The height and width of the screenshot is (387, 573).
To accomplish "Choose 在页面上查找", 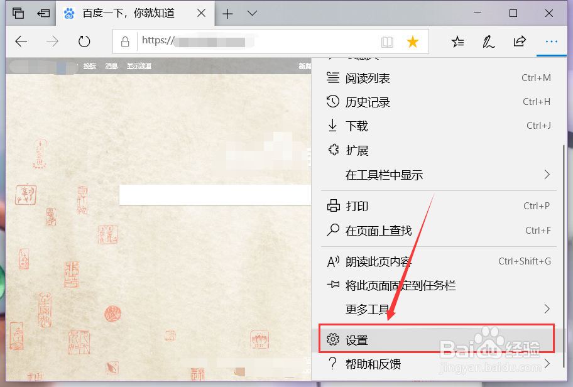I will tap(438, 230).
